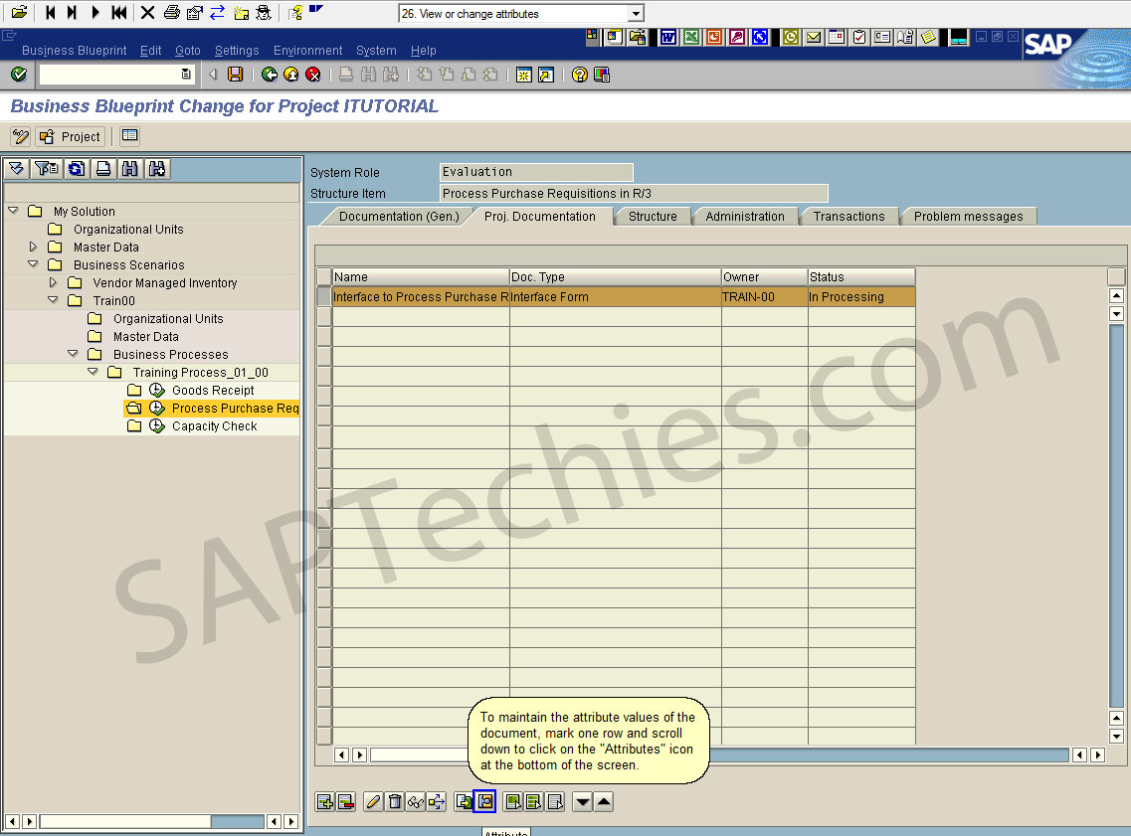The image size is (1131, 836).
Task: Click the expand subtree icon in tree toolbar
Action: click(x=17, y=169)
